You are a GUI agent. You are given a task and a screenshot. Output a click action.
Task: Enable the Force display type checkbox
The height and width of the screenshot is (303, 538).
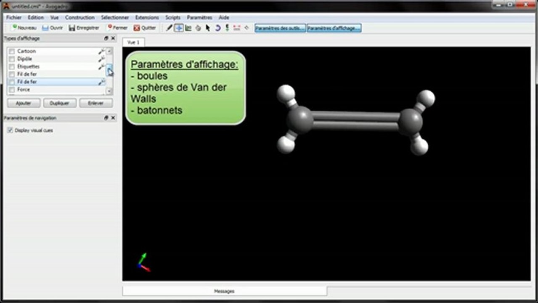coord(12,89)
